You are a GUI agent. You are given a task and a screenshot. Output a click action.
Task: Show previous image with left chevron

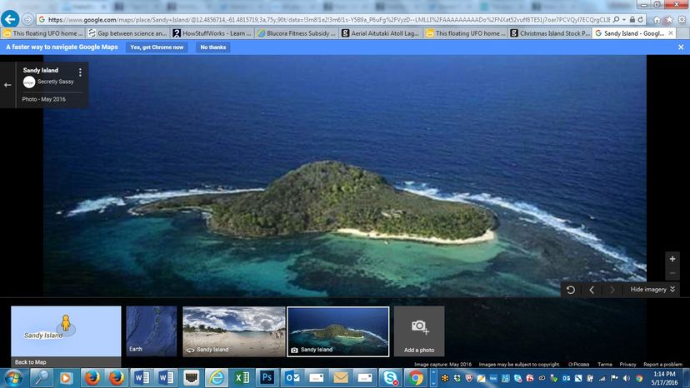pyautogui.click(x=592, y=290)
